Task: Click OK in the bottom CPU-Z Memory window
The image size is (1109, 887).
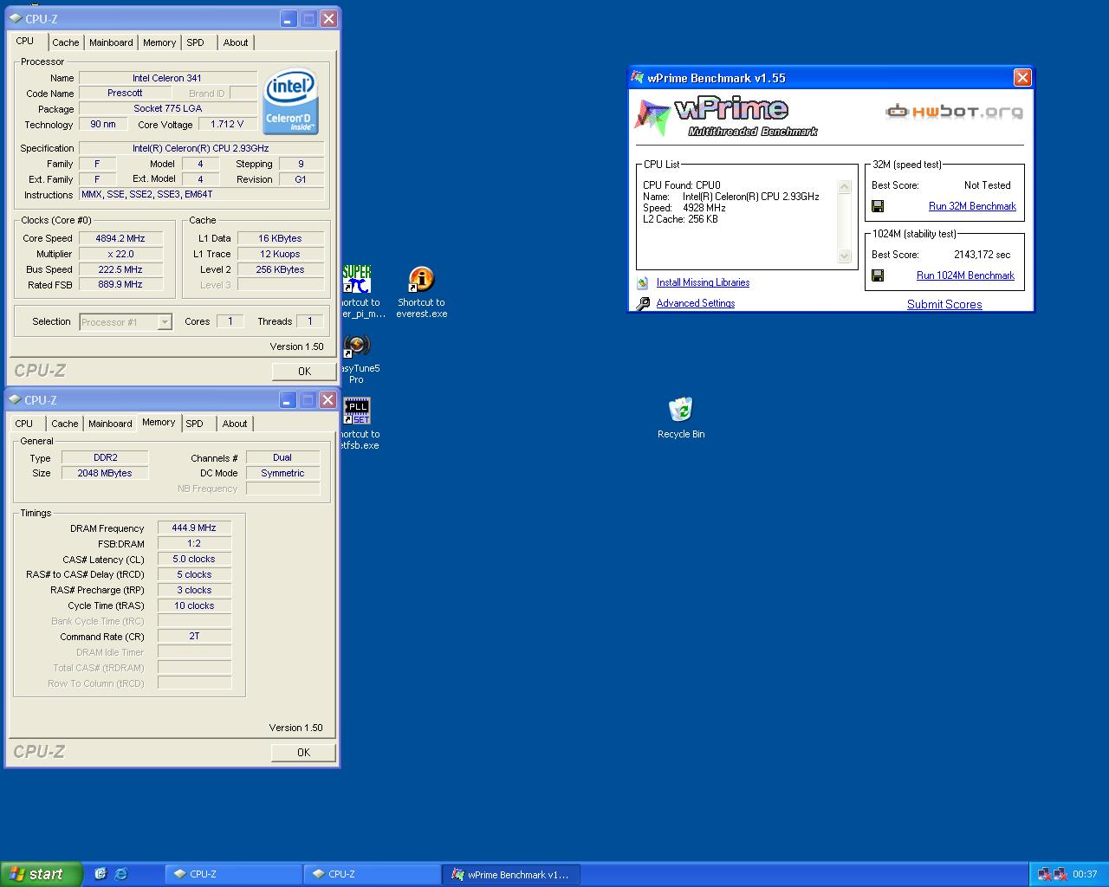Action: point(303,752)
